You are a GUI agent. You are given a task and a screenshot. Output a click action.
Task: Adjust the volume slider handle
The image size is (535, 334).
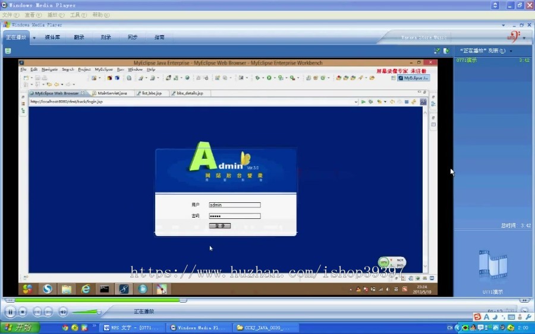pyautogui.click(x=99, y=311)
